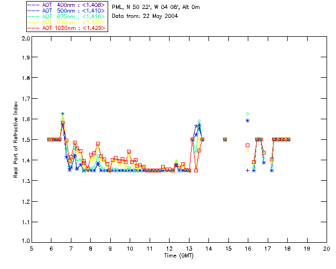Screen dimensions: 336x269
Task: Click x-axis label 11
Action: (x=150, y=249)
